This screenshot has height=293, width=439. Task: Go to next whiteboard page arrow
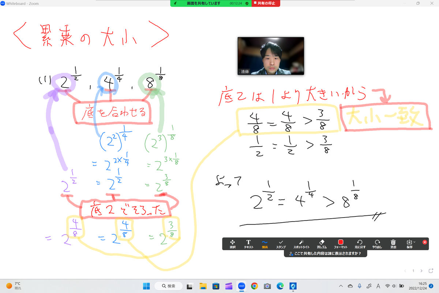point(421,271)
